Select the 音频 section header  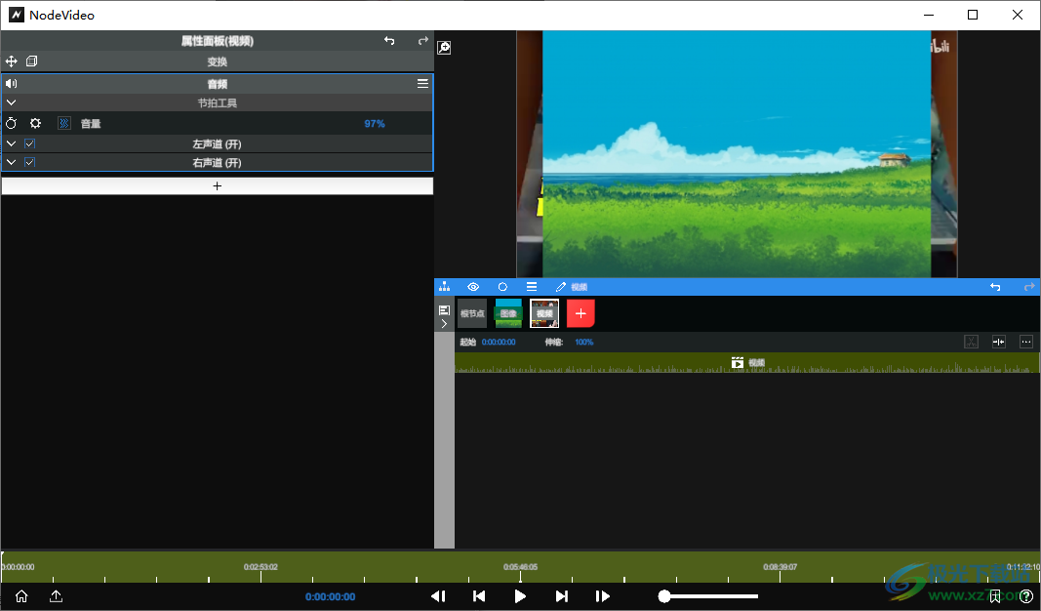(218, 84)
